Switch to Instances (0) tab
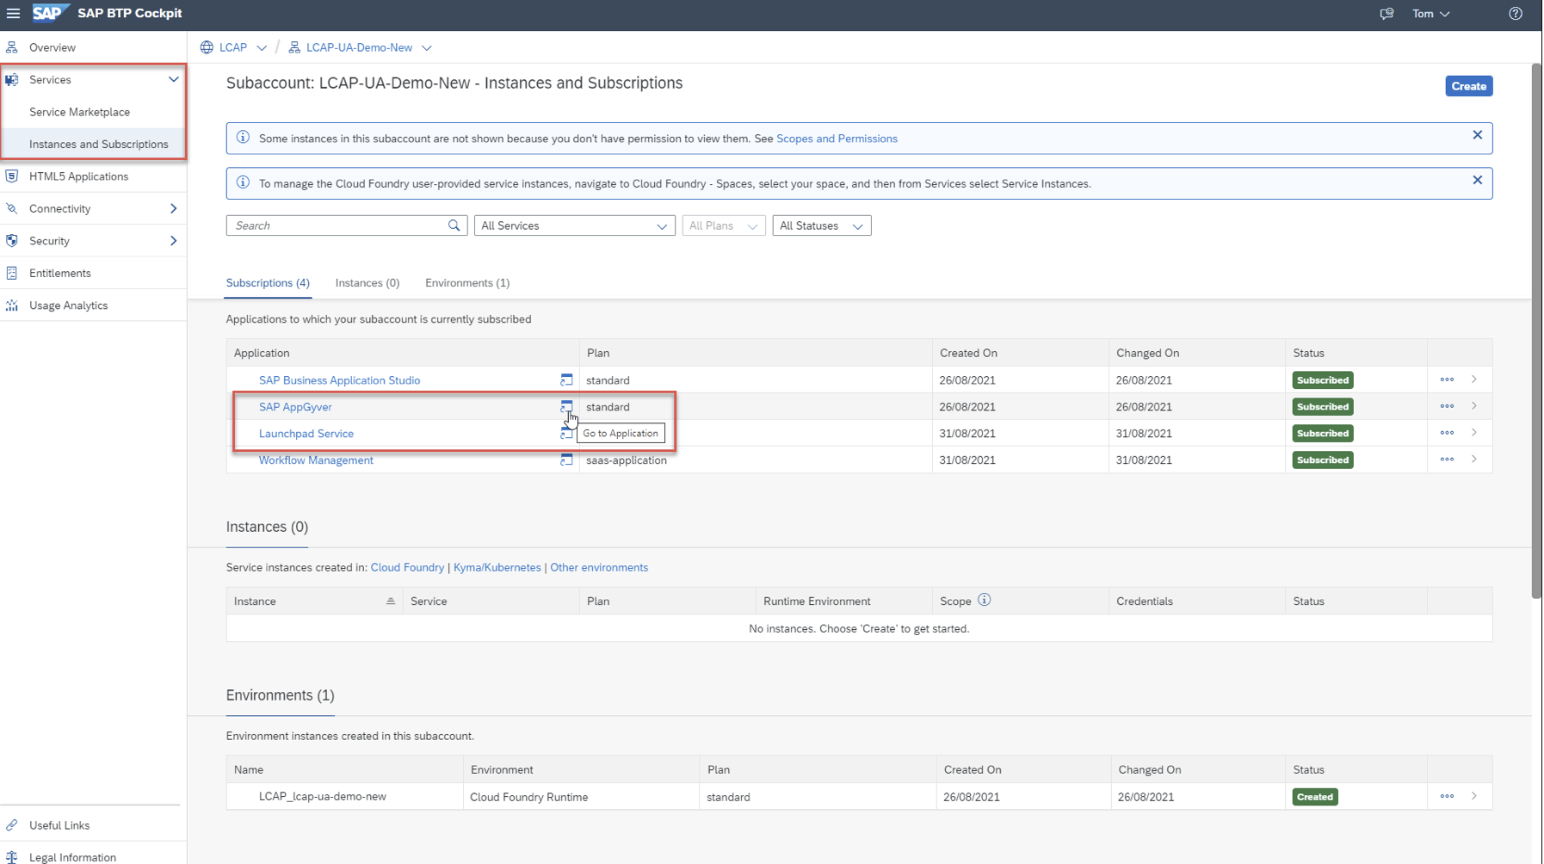This screenshot has height=864, width=1544. [367, 282]
